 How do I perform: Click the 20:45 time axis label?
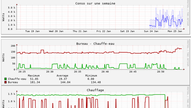point(133,72)
